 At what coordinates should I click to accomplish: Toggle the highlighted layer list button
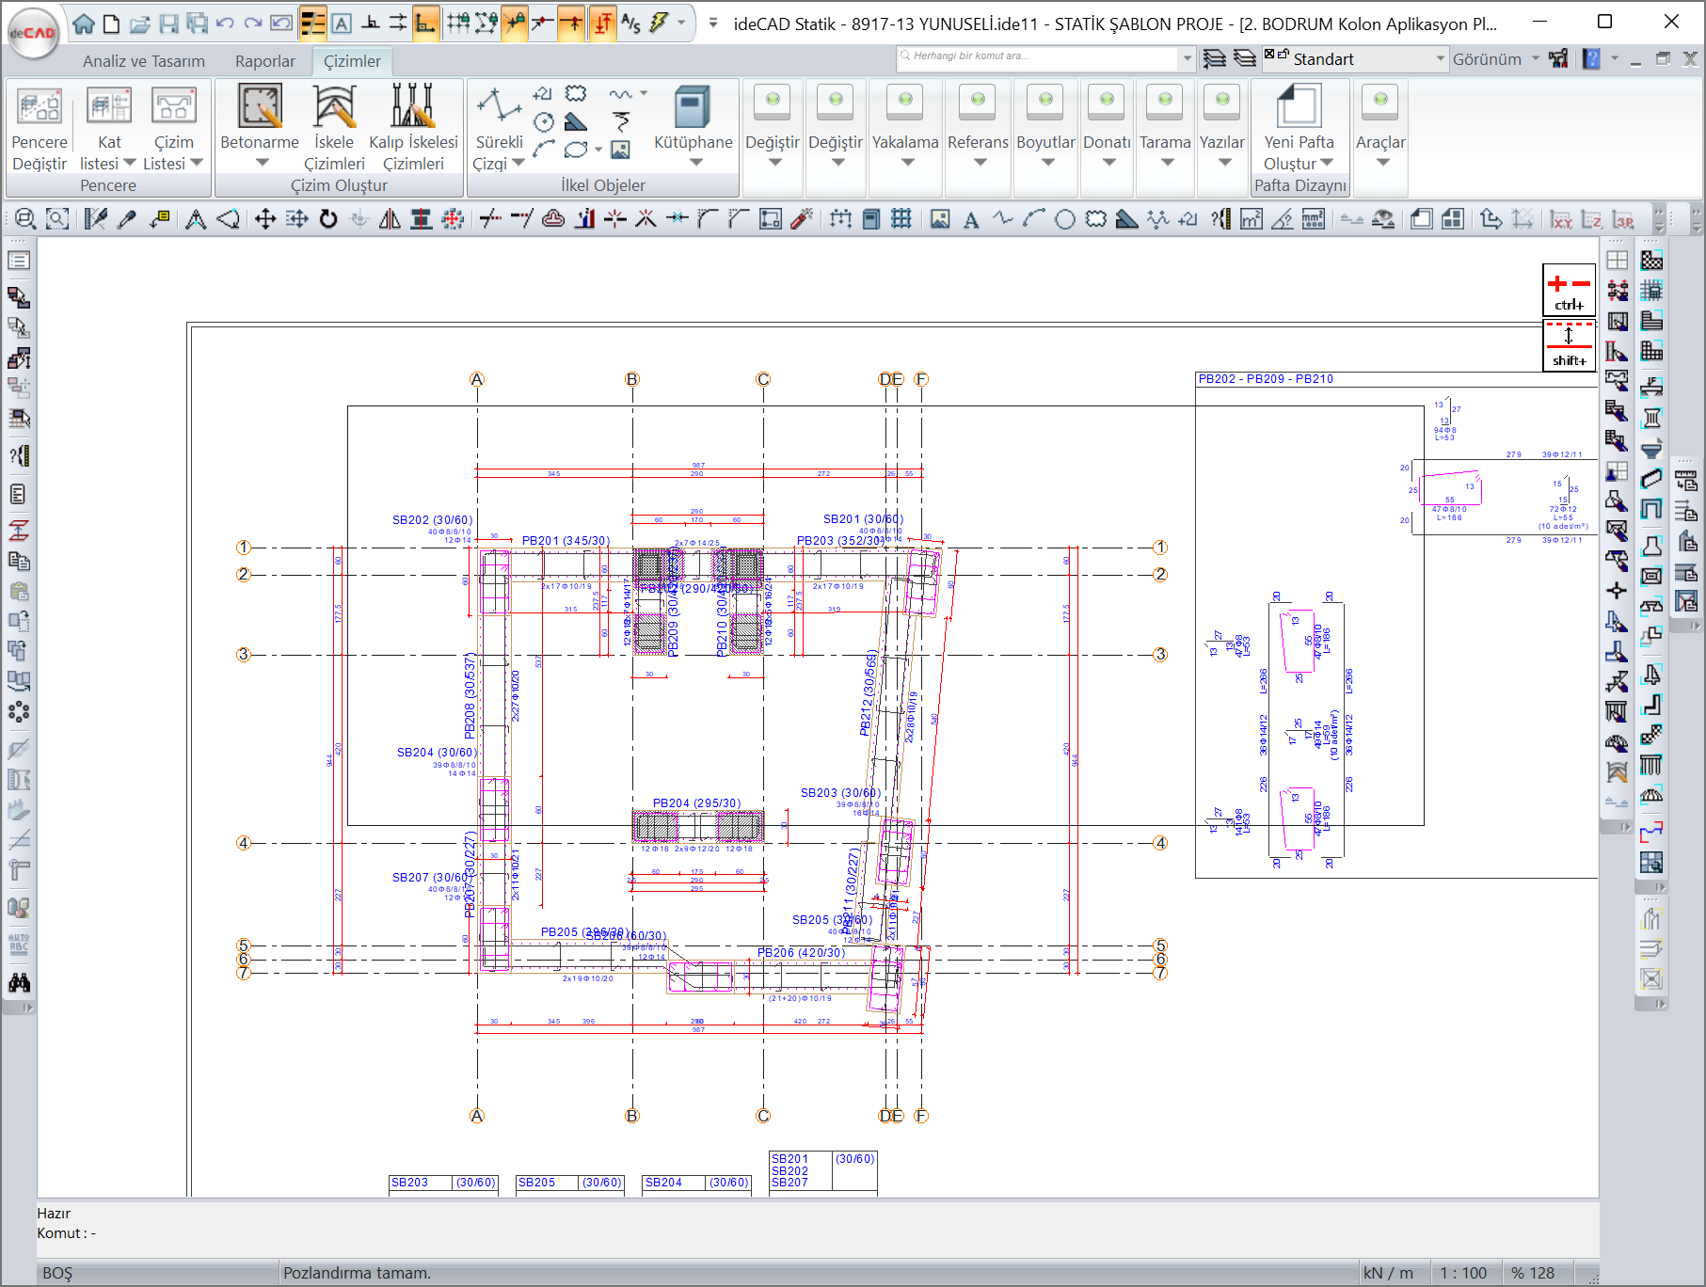tap(312, 24)
